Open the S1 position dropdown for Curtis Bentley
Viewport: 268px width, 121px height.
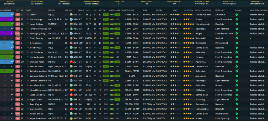tap(12, 38)
